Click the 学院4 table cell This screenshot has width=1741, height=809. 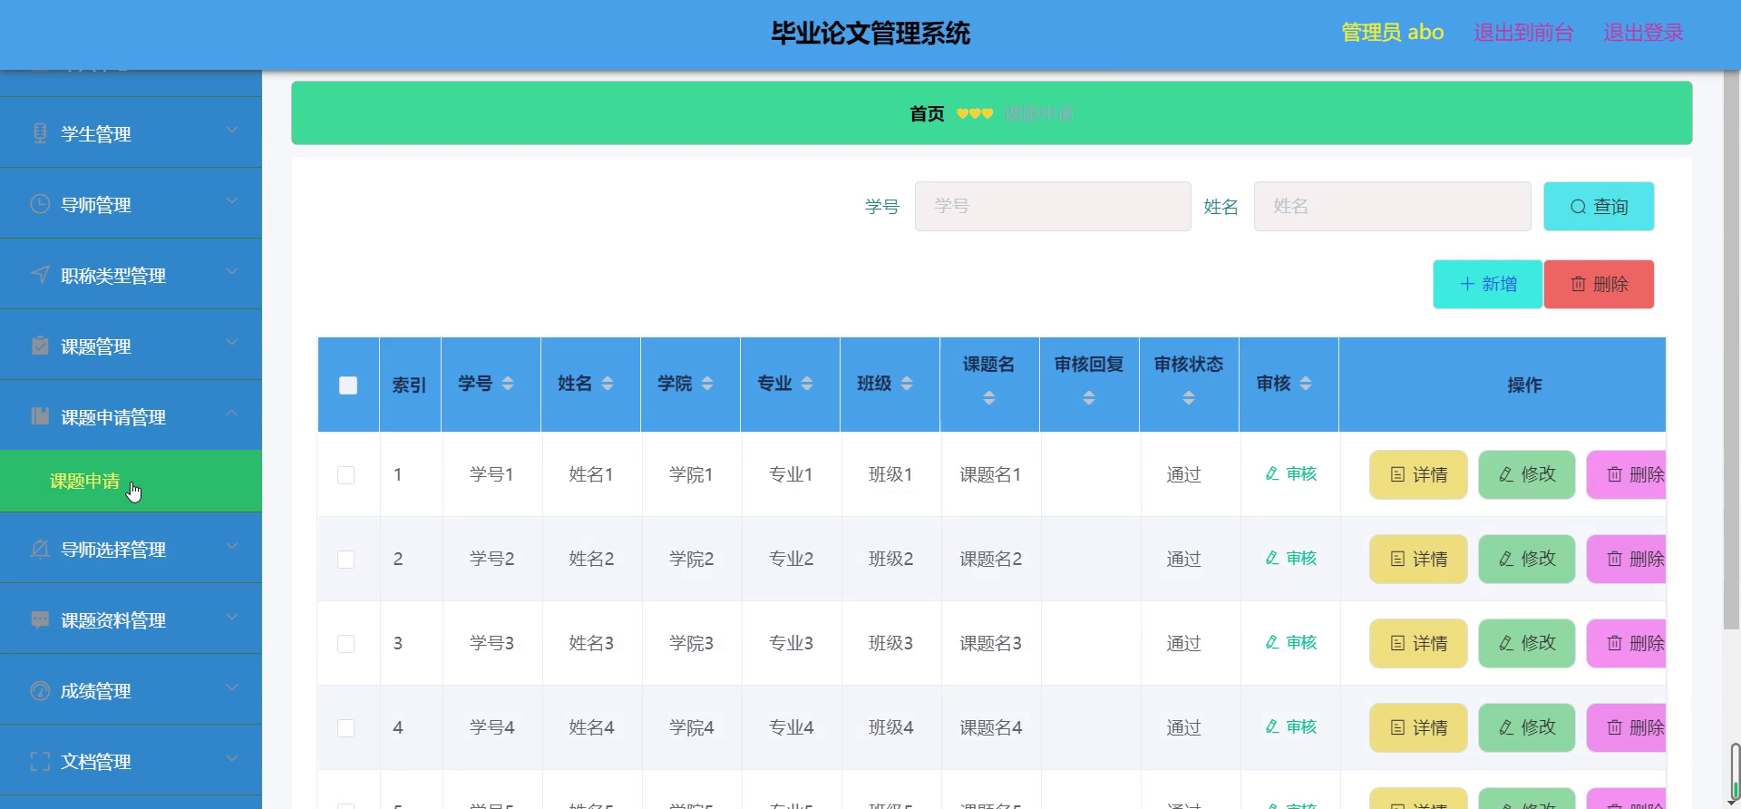[691, 727]
